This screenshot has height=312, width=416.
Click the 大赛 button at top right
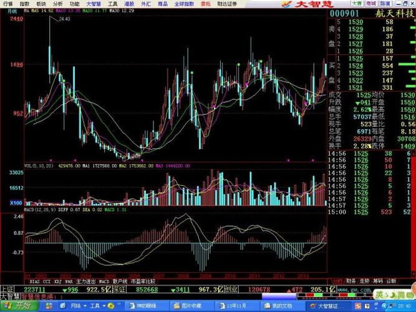click(357, 4)
